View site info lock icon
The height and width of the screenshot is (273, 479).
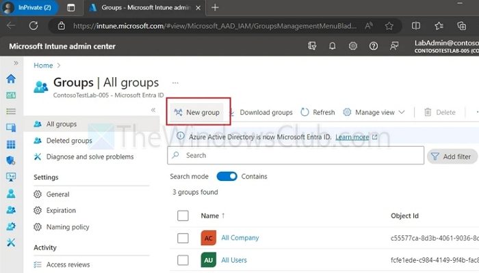point(62,26)
